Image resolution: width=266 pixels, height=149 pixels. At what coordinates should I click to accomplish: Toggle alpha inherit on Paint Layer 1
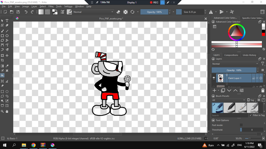257,78
